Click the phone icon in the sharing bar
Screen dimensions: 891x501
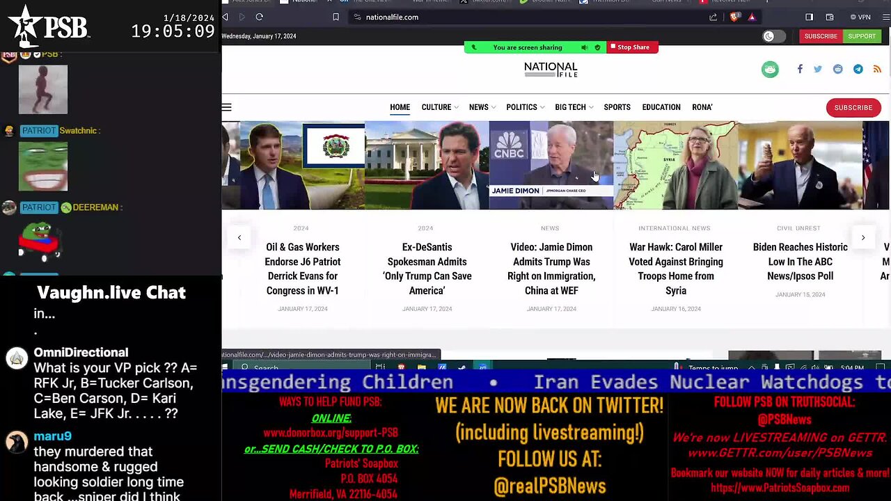(474, 47)
